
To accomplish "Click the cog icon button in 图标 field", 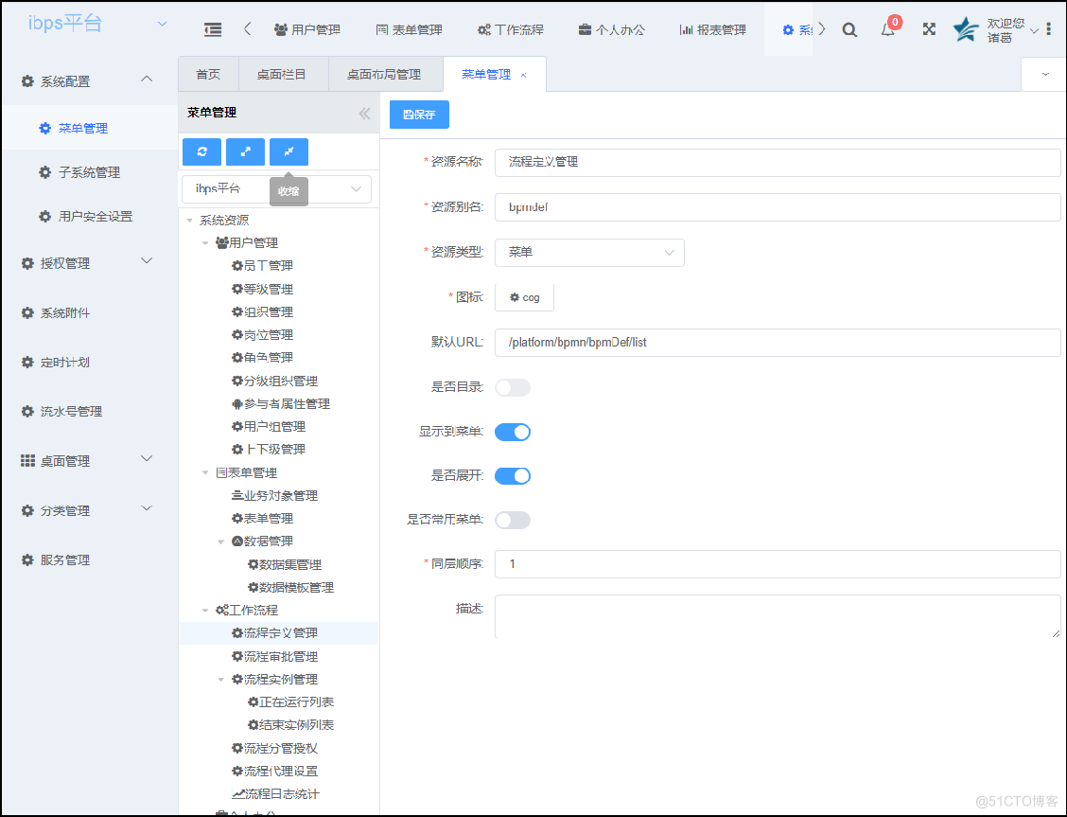I will coord(524,296).
